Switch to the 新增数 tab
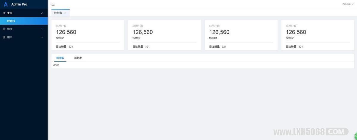This screenshot has width=357, height=140. [x=60, y=58]
